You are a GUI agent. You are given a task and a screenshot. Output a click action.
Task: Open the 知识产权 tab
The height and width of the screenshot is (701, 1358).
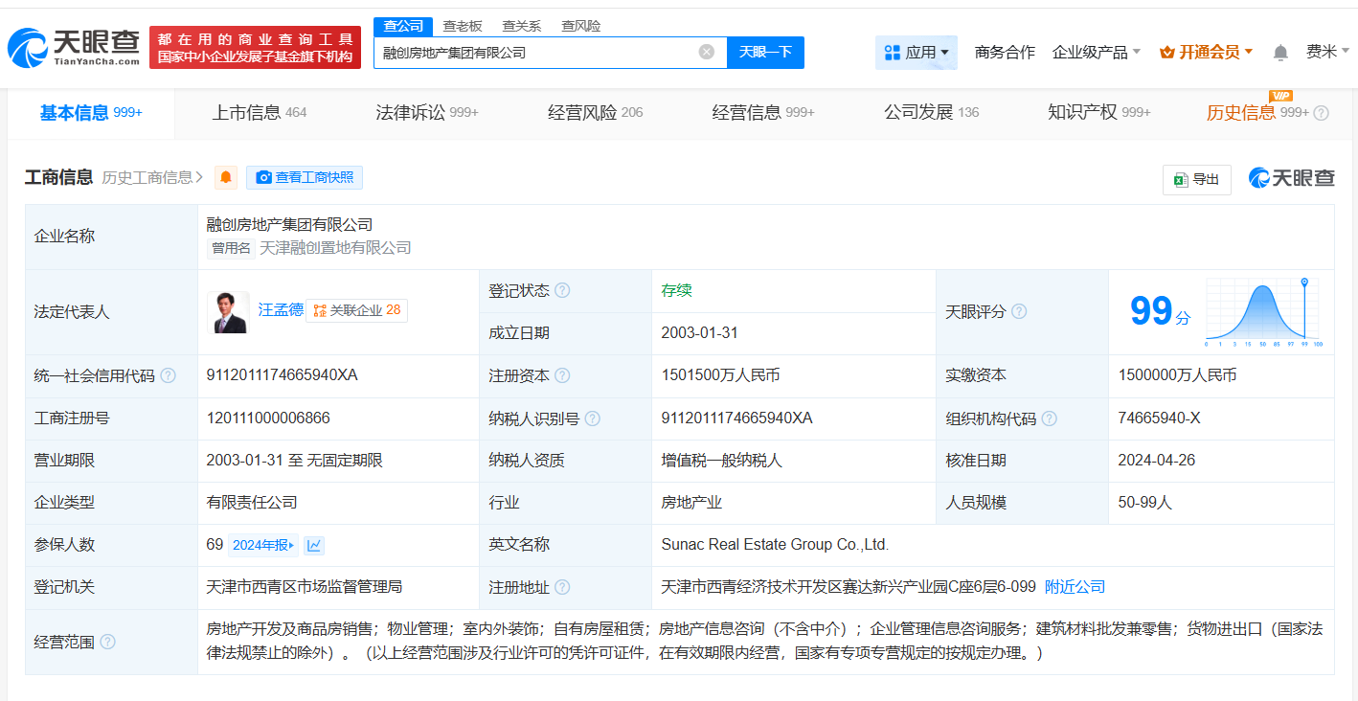coord(1099,113)
